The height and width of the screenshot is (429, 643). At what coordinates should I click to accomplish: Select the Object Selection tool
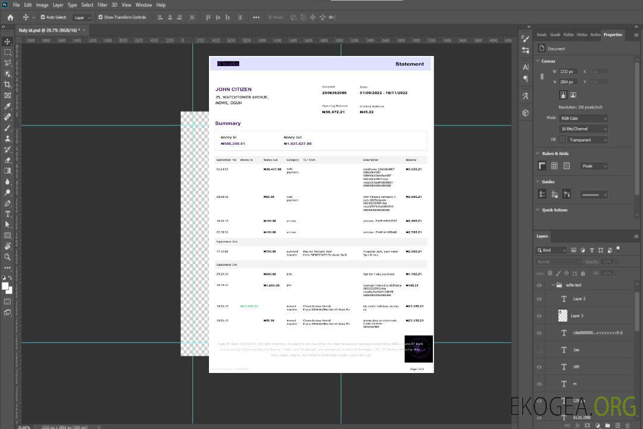click(7, 74)
